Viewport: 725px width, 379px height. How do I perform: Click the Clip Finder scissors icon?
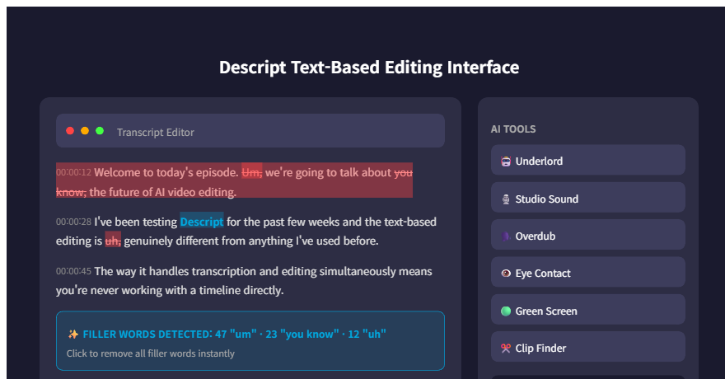click(506, 349)
